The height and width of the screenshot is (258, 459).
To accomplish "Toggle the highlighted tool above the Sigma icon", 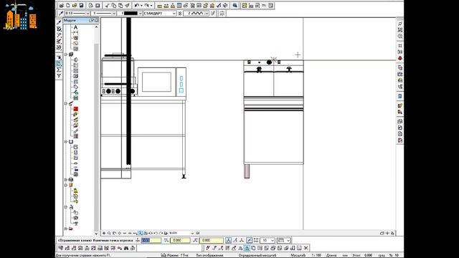I will [x=59, y=64].
